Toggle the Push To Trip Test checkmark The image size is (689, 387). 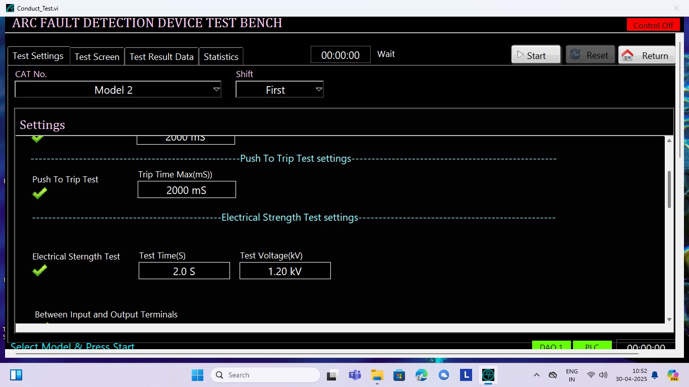pyautogui.click(x=39, y=193)
